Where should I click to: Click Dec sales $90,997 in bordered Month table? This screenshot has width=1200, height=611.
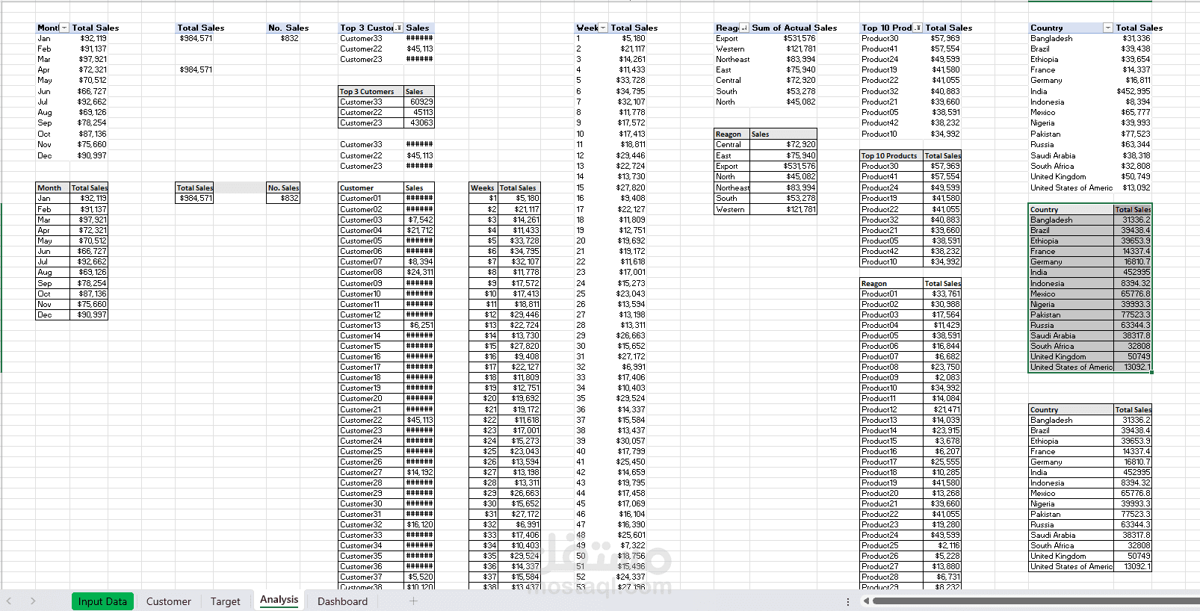89,314
